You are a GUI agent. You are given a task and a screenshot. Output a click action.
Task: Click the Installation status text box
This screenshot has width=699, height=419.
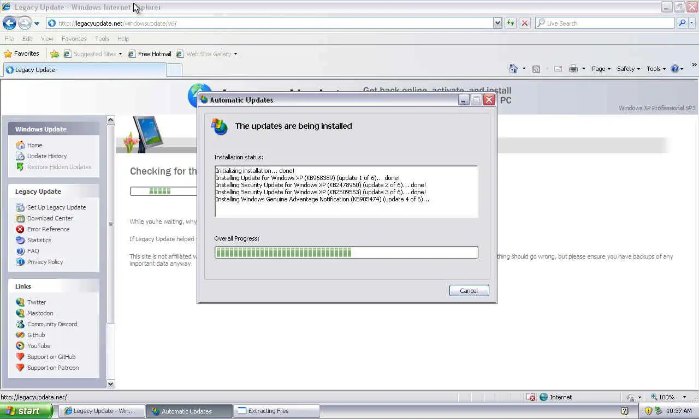click(x=346, y=191)
